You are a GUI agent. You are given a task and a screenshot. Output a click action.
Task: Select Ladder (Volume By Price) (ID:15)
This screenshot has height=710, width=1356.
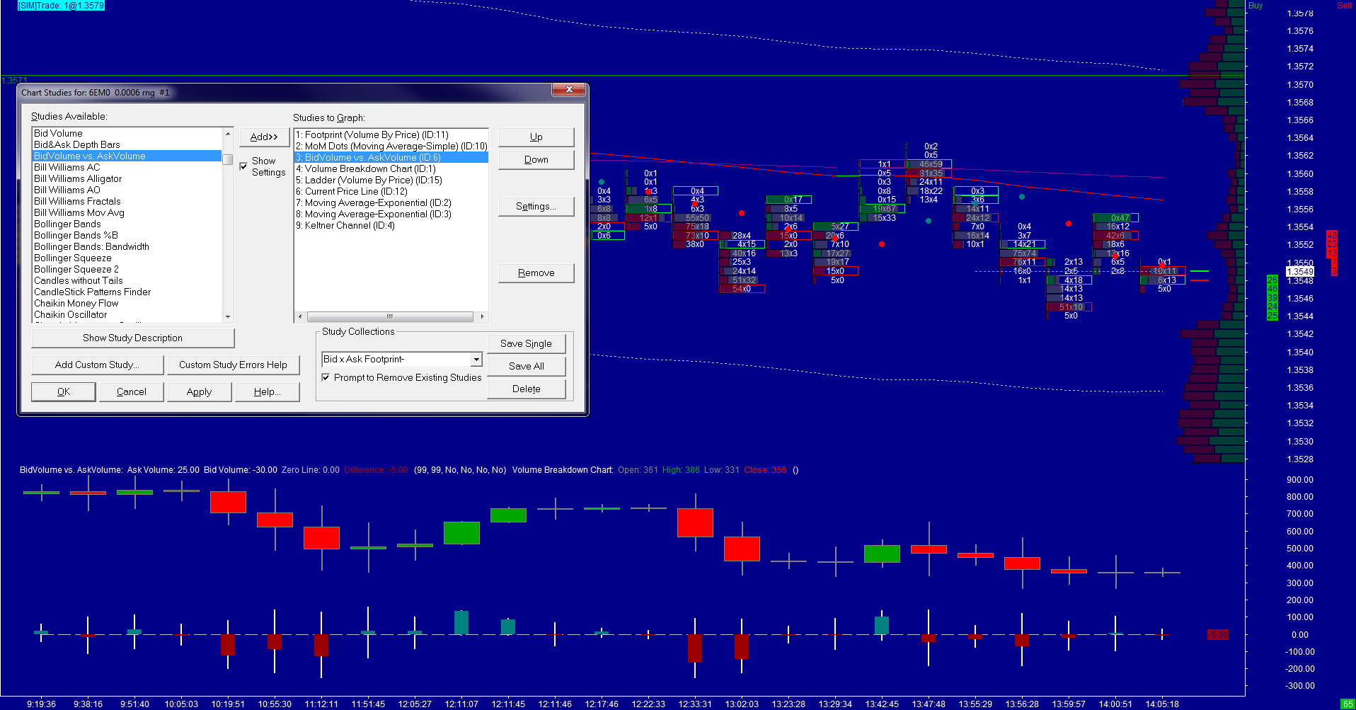click(391, 180)
